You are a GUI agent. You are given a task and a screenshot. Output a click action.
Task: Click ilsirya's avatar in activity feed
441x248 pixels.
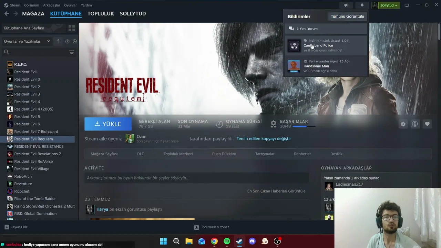coord(89,209)
